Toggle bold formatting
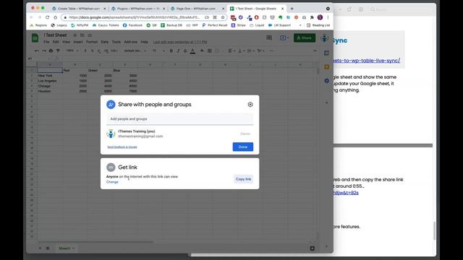The width and height of the screenshot is (463, 260). pos(171,51)
